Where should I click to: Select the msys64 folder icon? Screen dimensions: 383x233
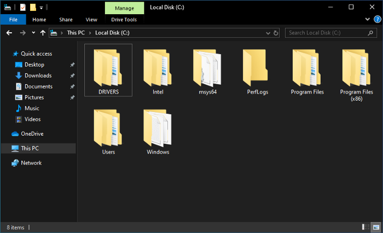click(x=207, y=70)
